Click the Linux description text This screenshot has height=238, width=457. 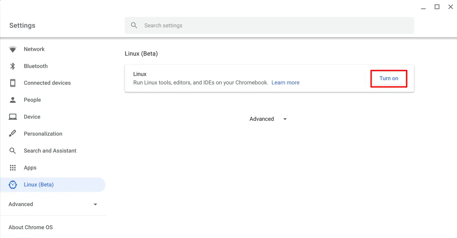tap(201, 83)
